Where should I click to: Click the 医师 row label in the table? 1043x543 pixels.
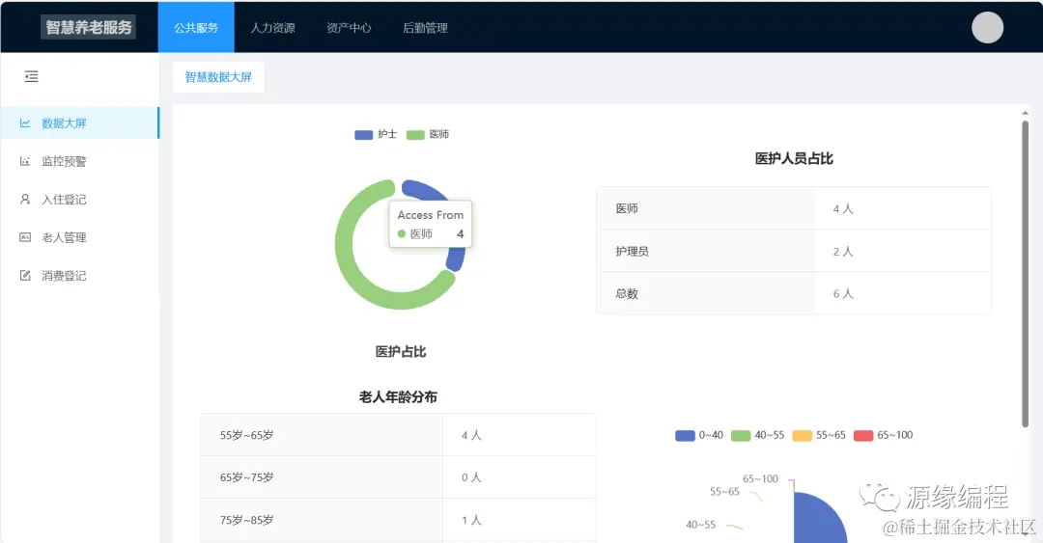(x=627, y=208)
